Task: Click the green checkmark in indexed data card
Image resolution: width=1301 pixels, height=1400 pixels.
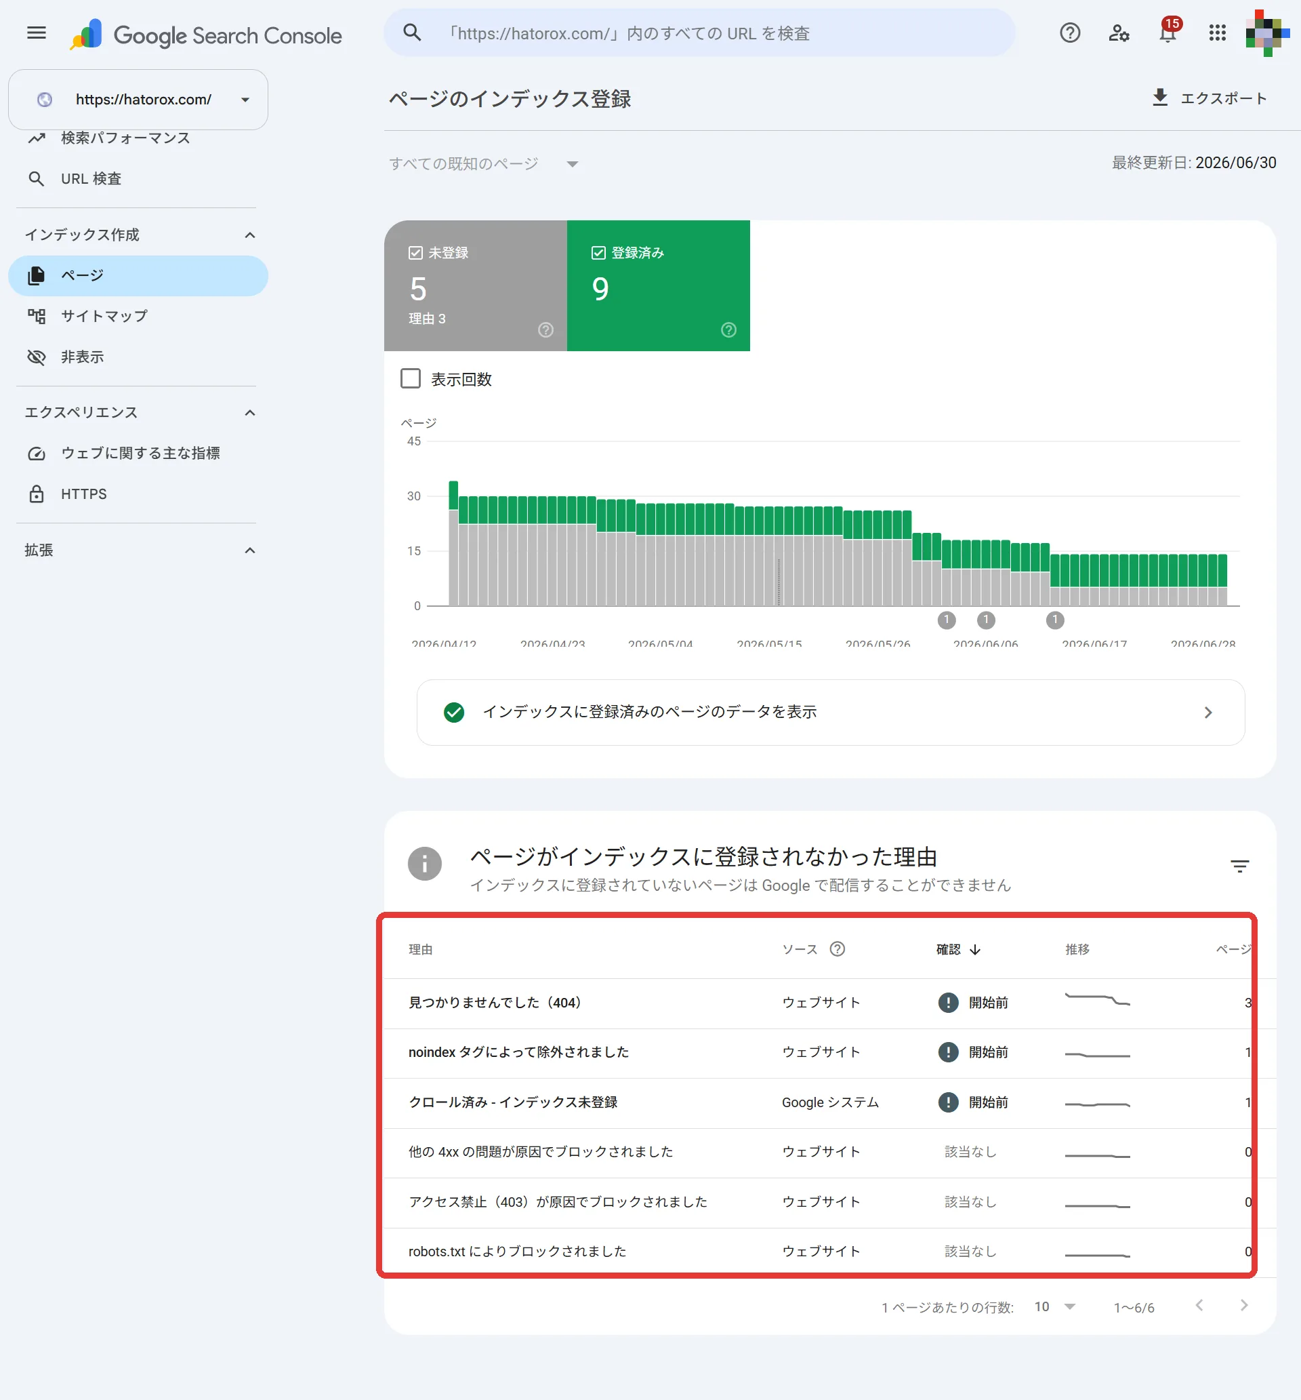Action: [454, 713]
